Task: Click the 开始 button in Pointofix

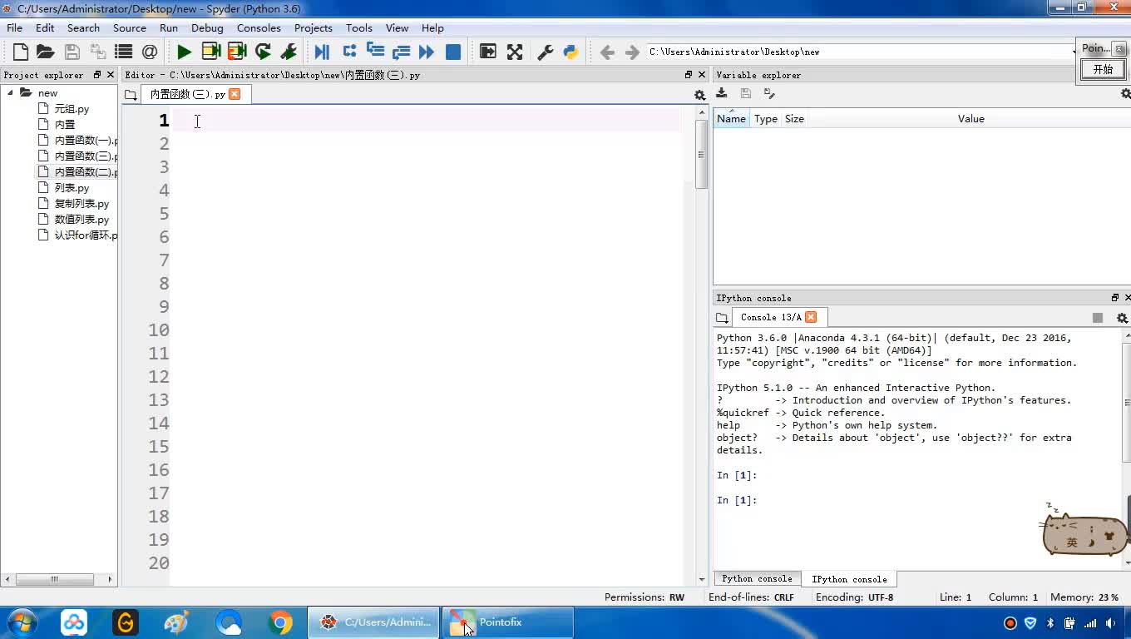Action: pyautogui.click(x=1103, y=69)
